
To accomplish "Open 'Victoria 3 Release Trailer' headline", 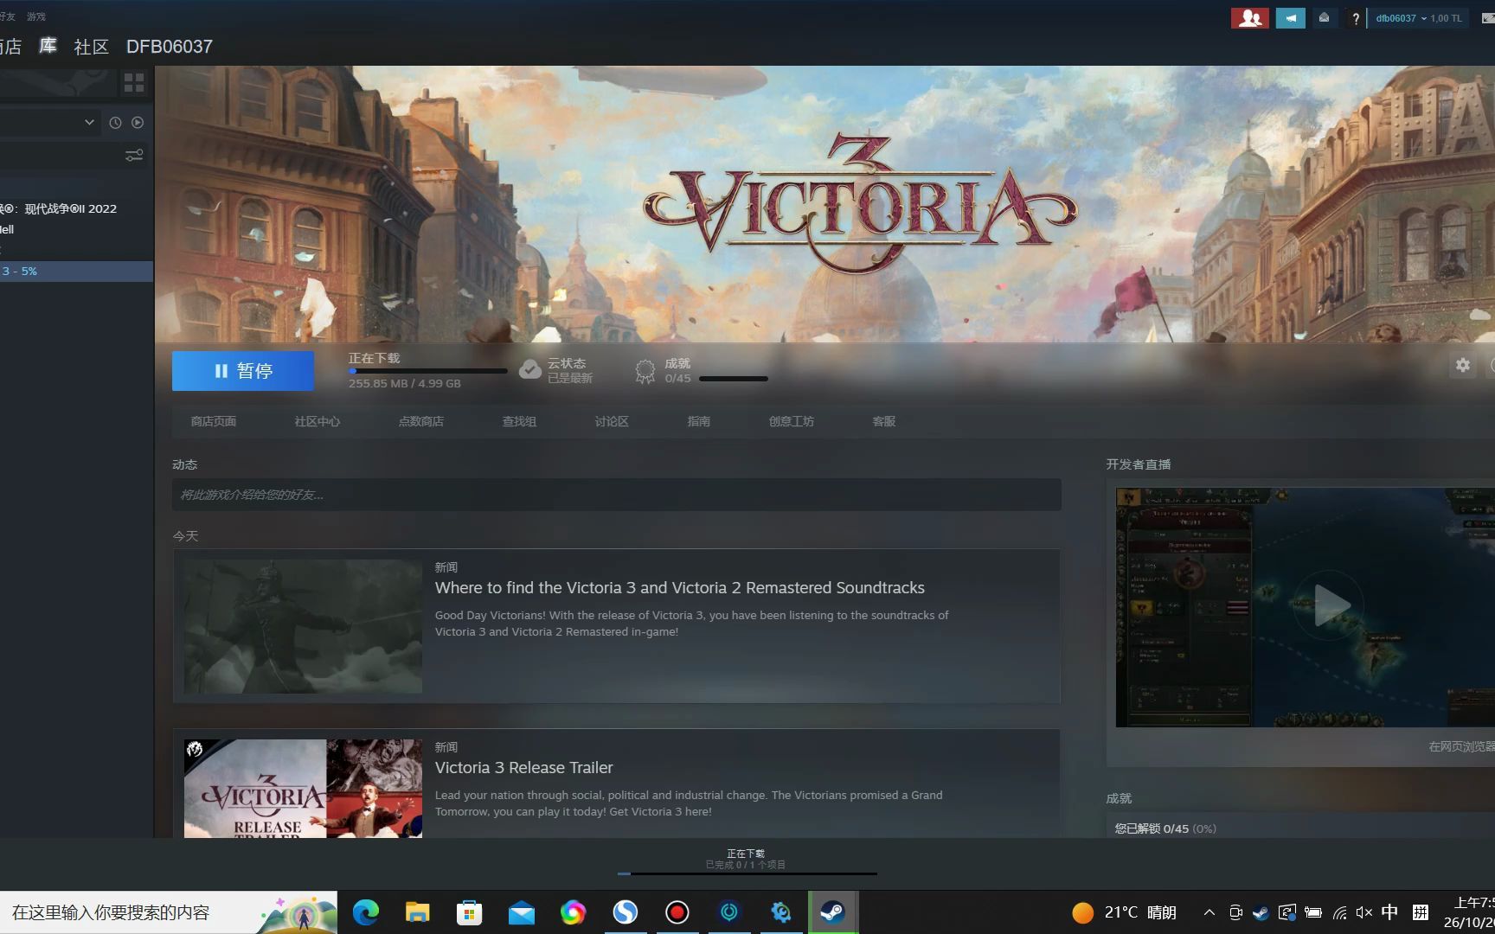I will click(x=523, y=768).
